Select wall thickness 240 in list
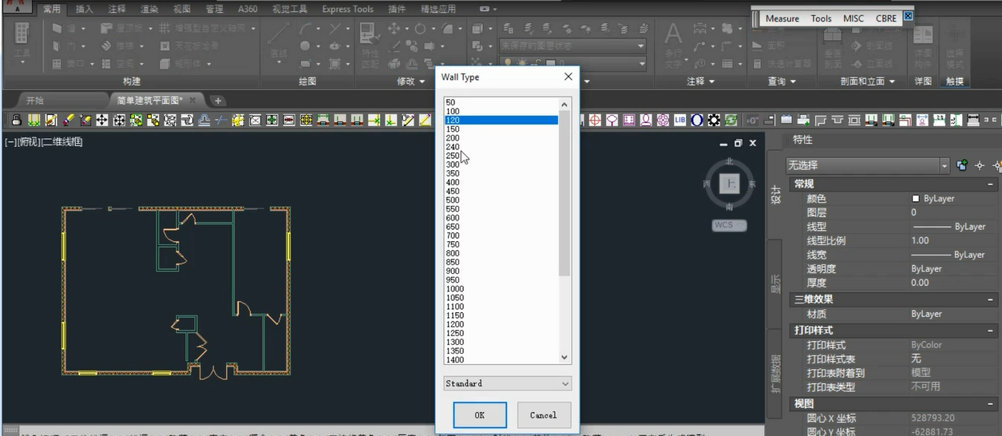This screenshot has width=1002, height=436. [453, 147]
